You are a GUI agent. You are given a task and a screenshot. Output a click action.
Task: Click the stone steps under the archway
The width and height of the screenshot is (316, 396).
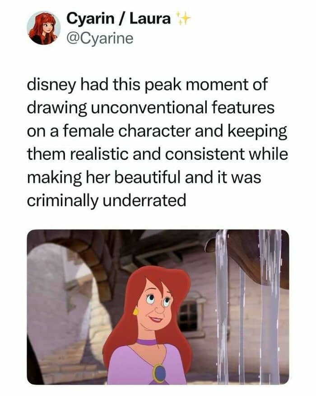pyautogui.click(x=68, y=358)
